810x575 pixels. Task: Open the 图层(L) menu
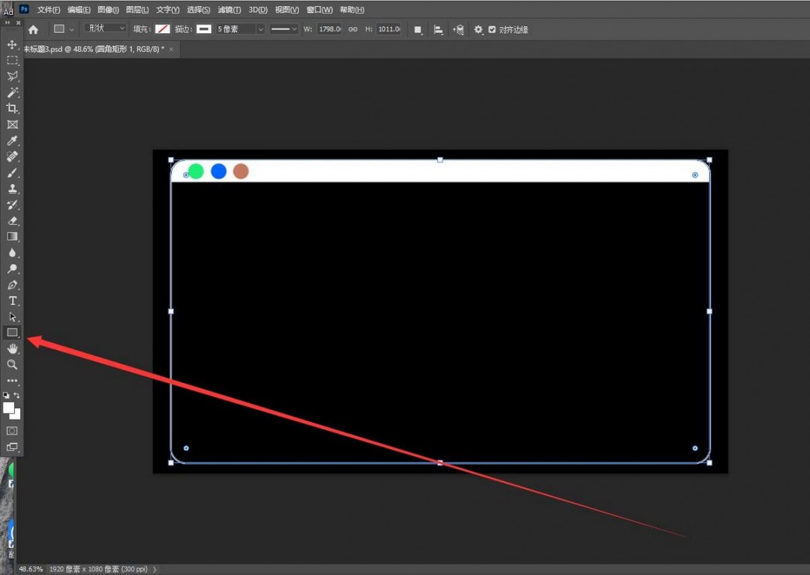point(137,10)
